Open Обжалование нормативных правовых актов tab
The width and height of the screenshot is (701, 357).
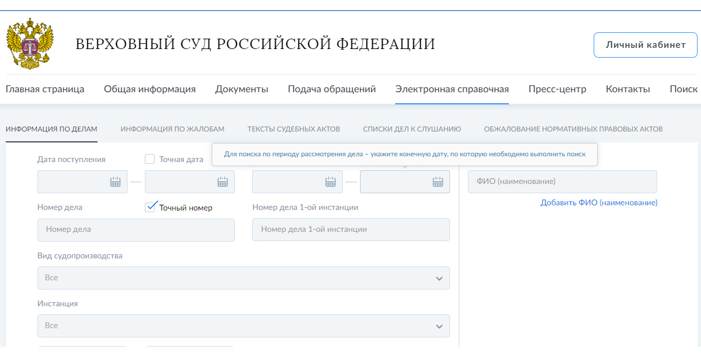coord(573,129)
